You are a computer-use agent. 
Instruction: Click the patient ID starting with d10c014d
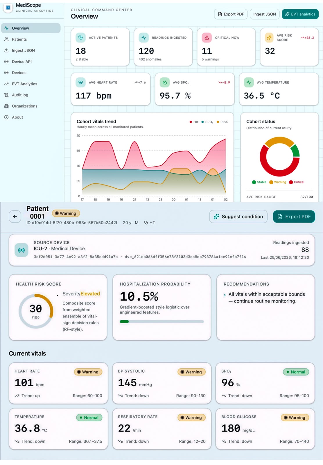point(72,223)
